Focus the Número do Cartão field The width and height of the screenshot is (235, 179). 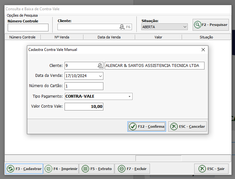coord(84,86)
